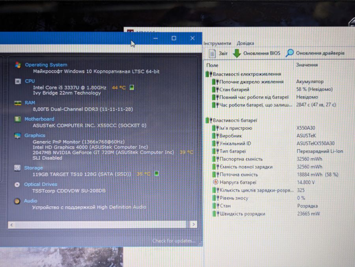Open the RAM section in Speccy
Screen dimensions: 355x267
30,103
